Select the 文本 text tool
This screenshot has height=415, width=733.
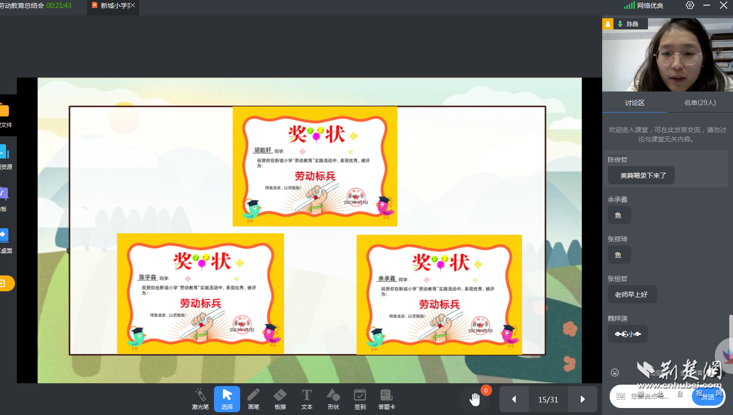click(x=306, y=399)
